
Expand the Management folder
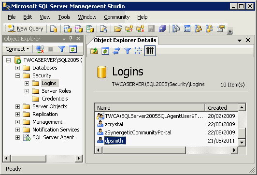tap(17, 122)
